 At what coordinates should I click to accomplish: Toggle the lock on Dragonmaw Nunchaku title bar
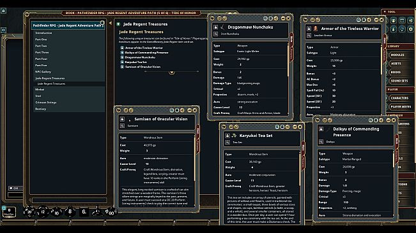coord(270,18)
